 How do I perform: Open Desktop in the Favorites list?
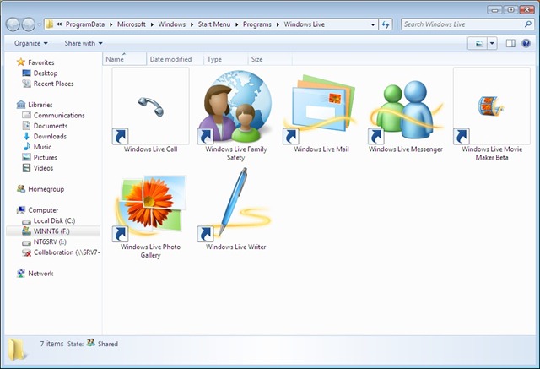pyautogui.click(x=46, y=73)
